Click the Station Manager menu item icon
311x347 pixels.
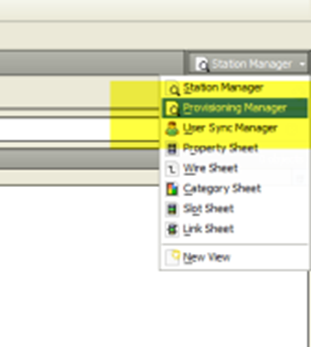click(x=172, y=88)
